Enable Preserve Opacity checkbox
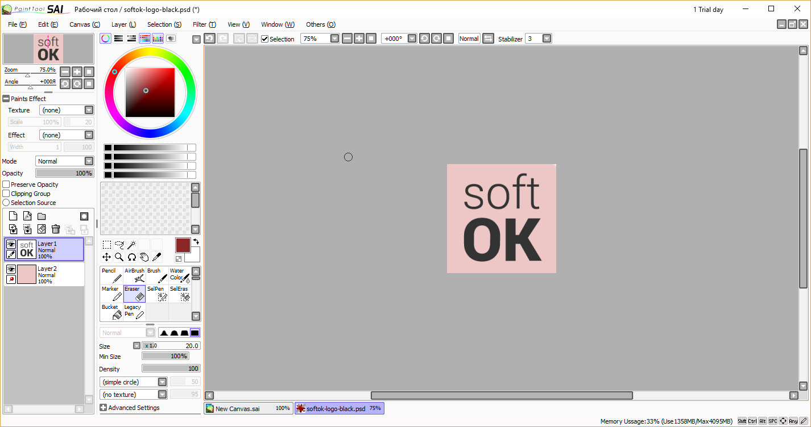 [x=6, y=185]
